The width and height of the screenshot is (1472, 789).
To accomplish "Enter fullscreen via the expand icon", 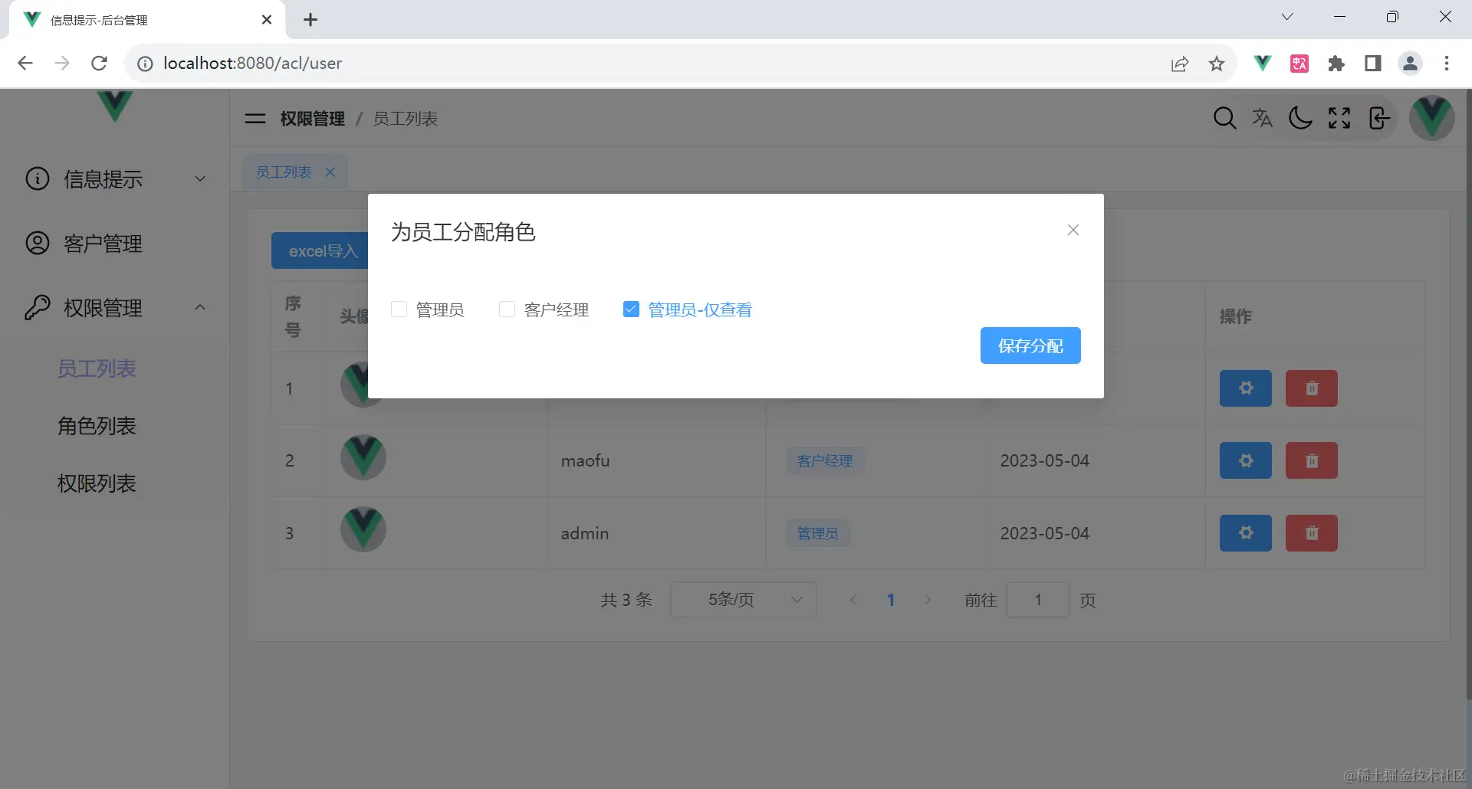I will pyautogui.click(x=1339, y=118).
